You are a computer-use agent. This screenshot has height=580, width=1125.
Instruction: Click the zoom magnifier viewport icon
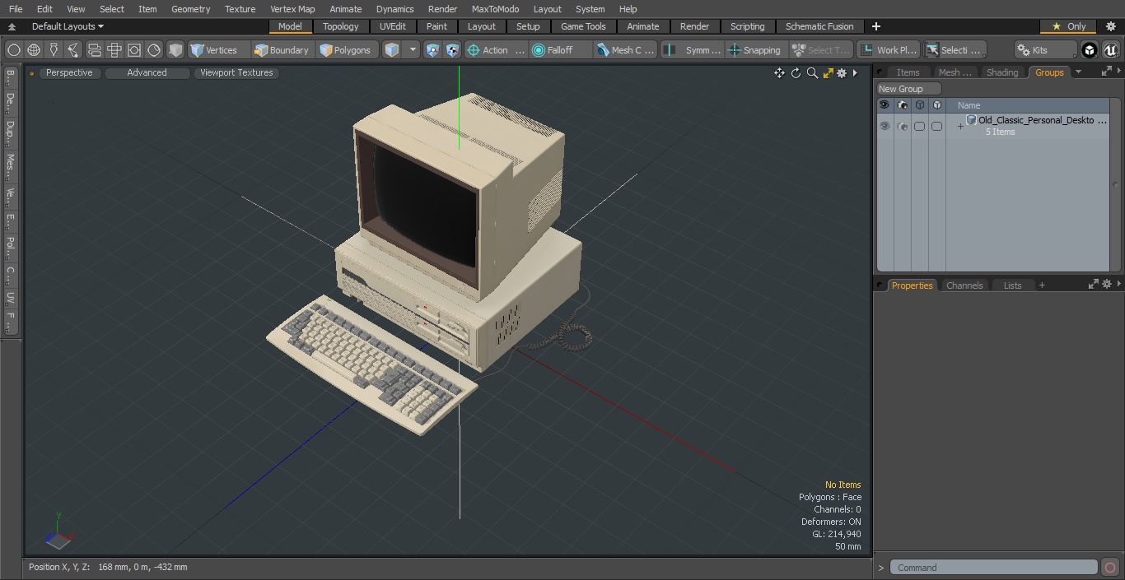[812, 73]
